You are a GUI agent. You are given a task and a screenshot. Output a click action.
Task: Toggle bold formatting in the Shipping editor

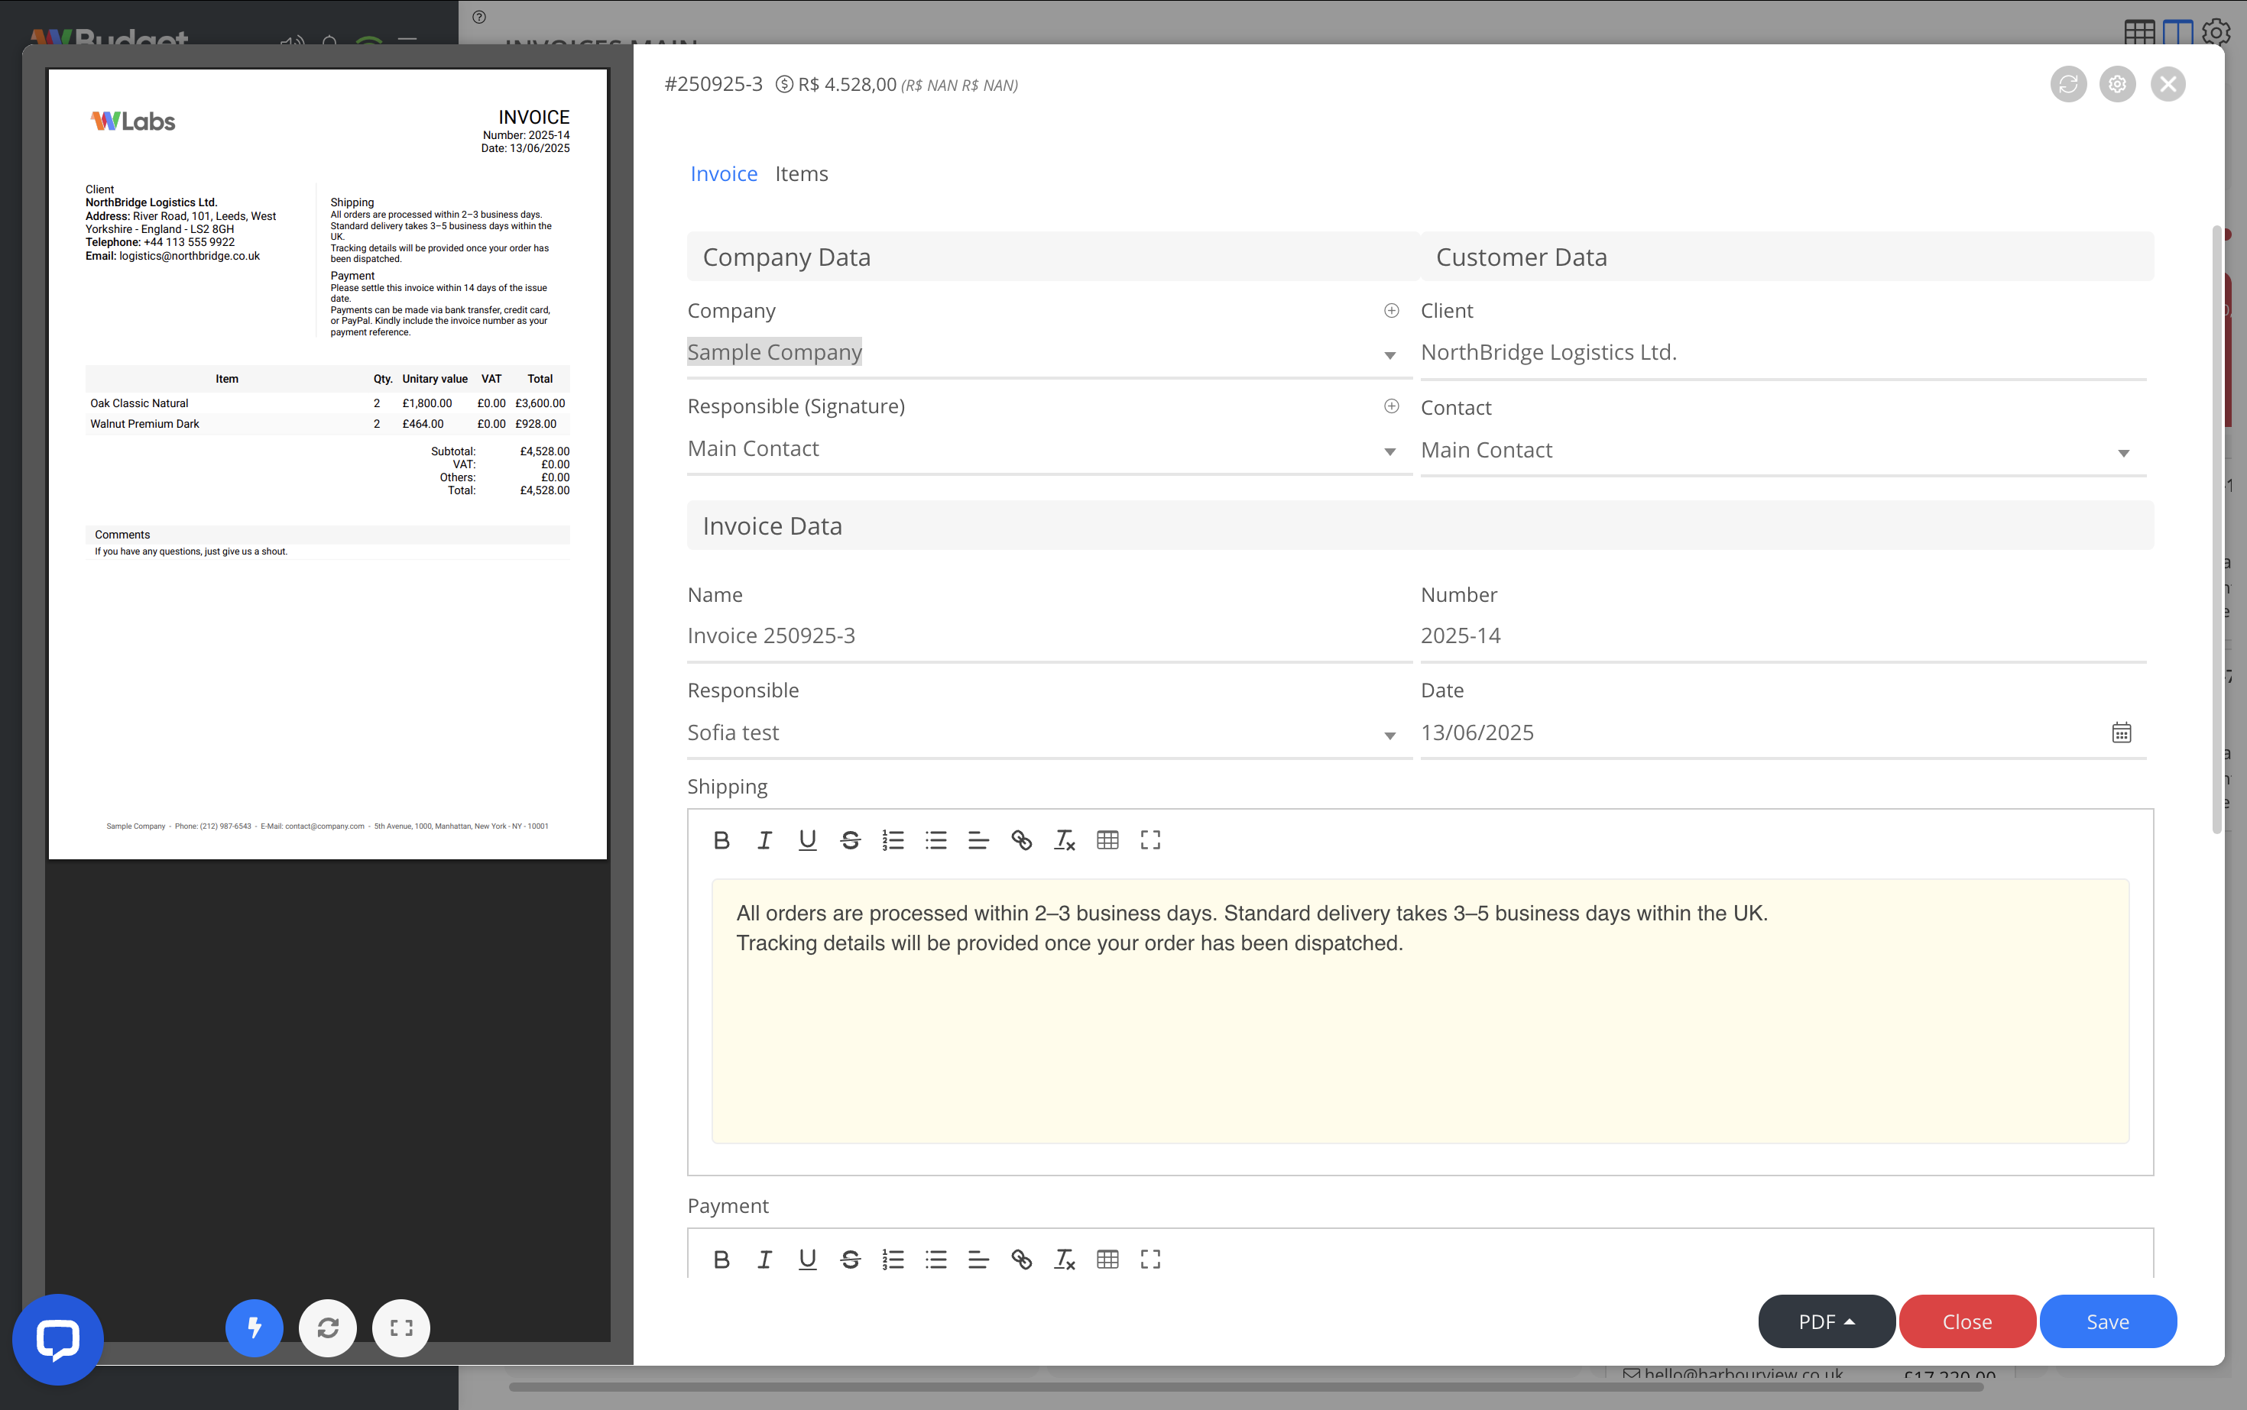click(721, 839)
